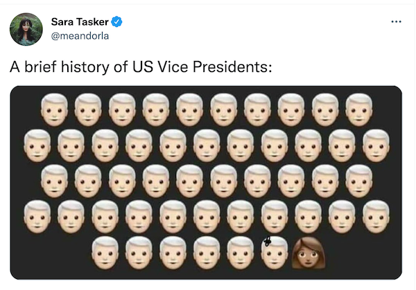Click the first face in the fourth row

37,217
